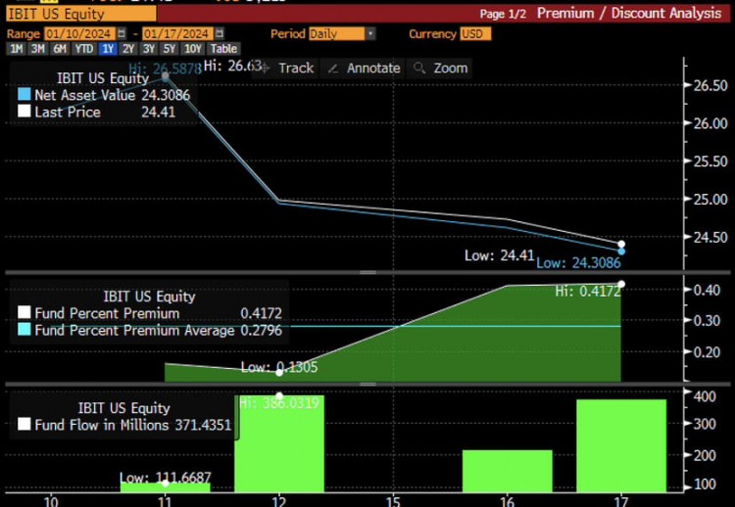Click the Hi: 386.0319 flow label
The width and height of the screenshot is (735, 507).
(x=279, y=403)
